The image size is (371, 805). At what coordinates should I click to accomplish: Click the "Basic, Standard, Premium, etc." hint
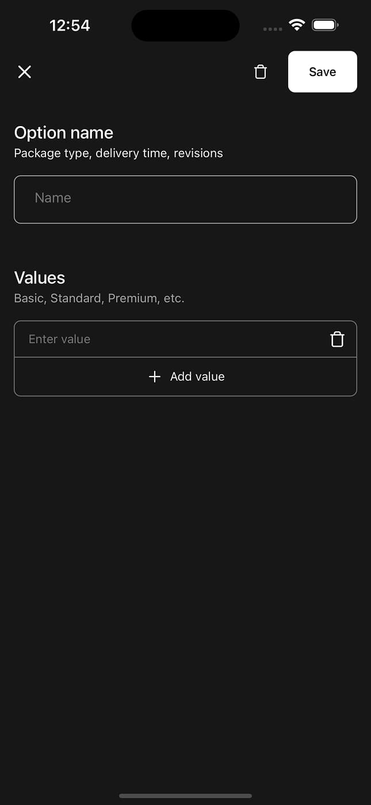[99, 298]
